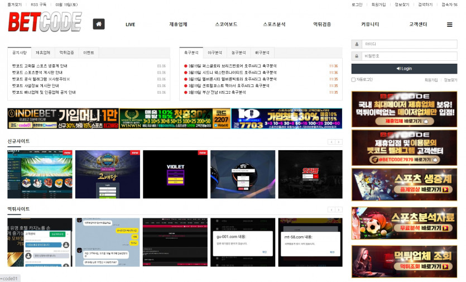This screenshot has height=282, width=466.
Task: Click the 비밀번호 password input field
Action: [409, 56]
